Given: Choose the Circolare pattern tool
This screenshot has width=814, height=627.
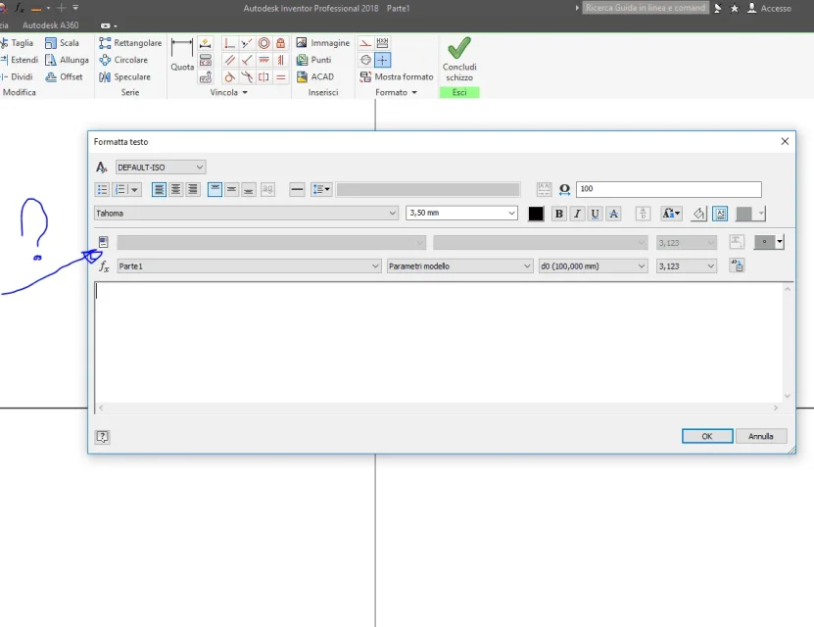Looking at the screenshot, I should 123,60.
